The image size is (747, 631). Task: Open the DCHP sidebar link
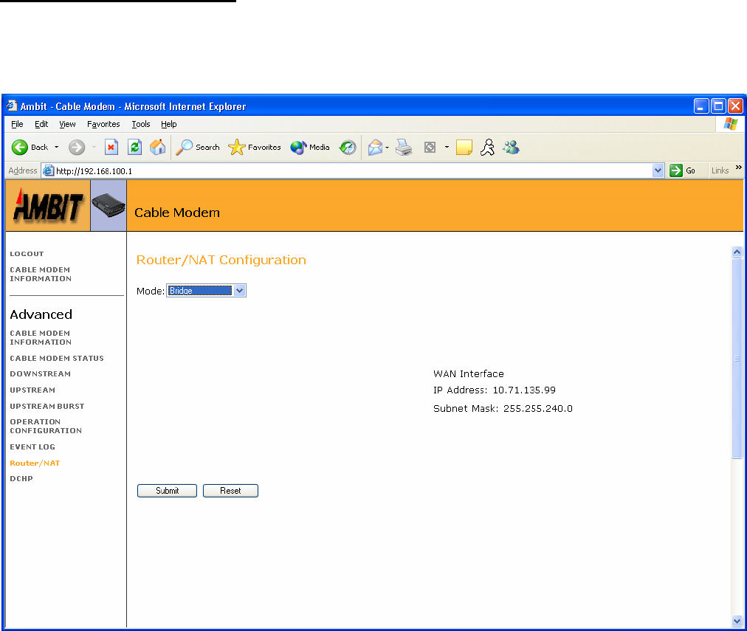tap(21, 479)
